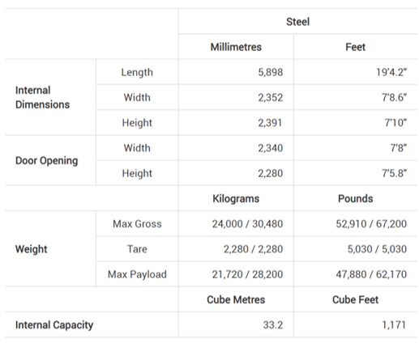419x343 pixels.
Task: Select the Max Gross label
Action: point(137,224)
